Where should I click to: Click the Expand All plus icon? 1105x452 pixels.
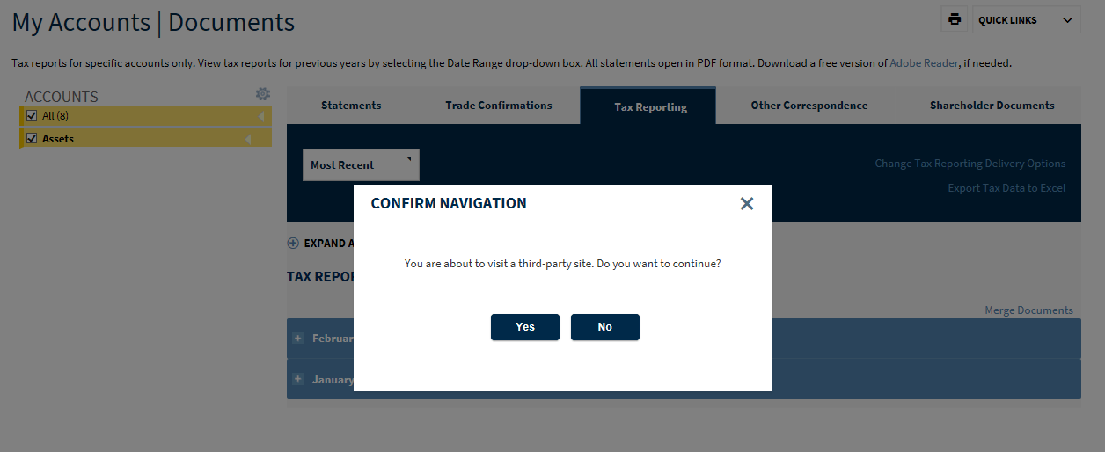(293, 244)
